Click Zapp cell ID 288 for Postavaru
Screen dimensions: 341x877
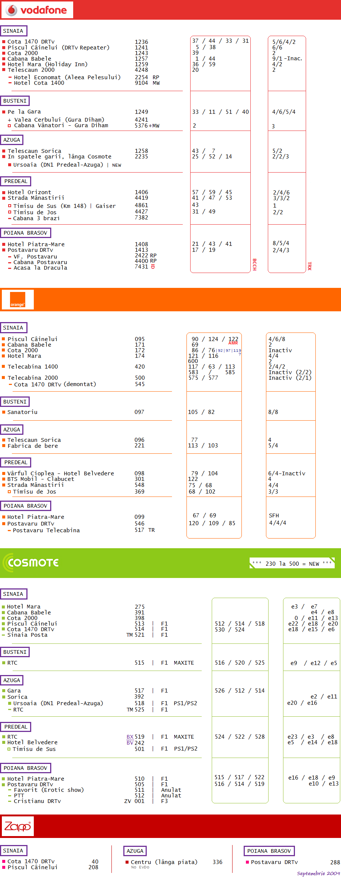pos(335,862)
